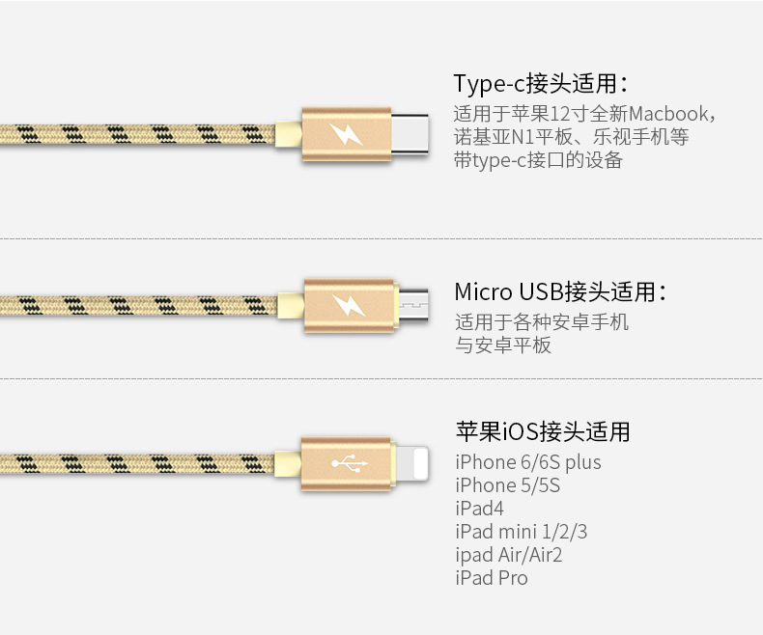Click the braided cable of the Type-C connector
The image size is (763, 635).
point(135,134)
